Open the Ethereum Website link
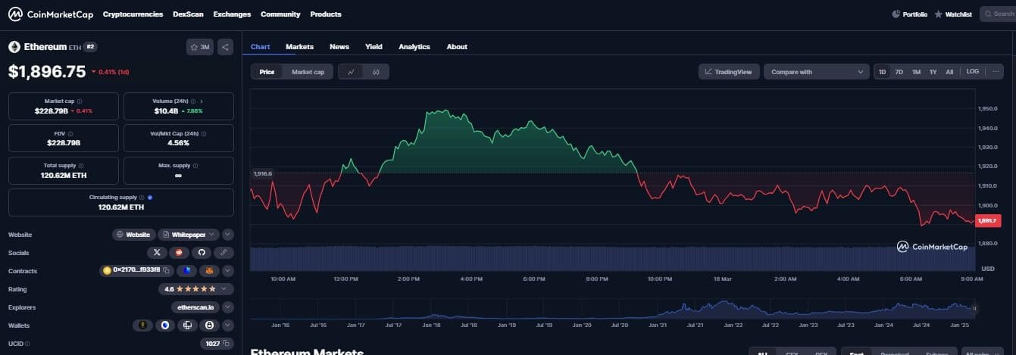 click(x=134, y=235)
